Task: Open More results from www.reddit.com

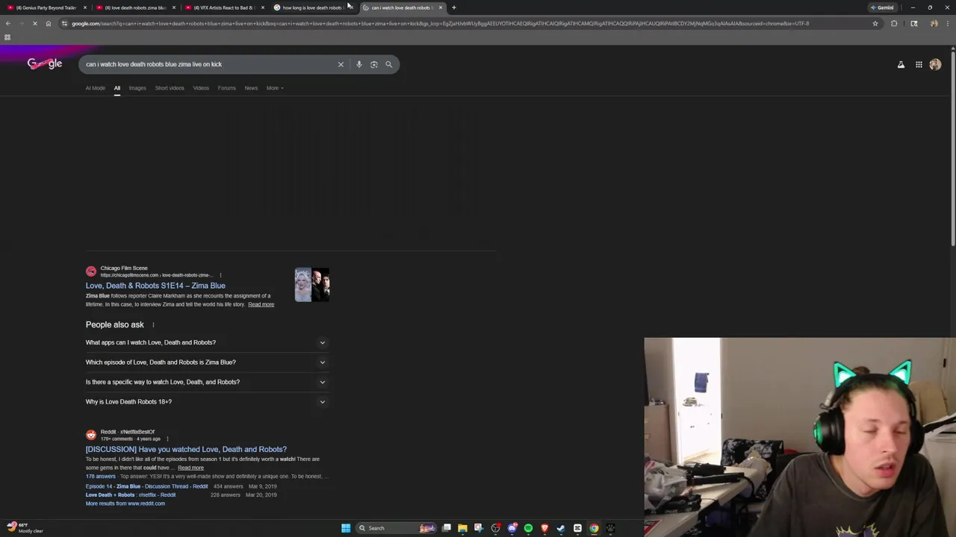Action: [125, 503]
